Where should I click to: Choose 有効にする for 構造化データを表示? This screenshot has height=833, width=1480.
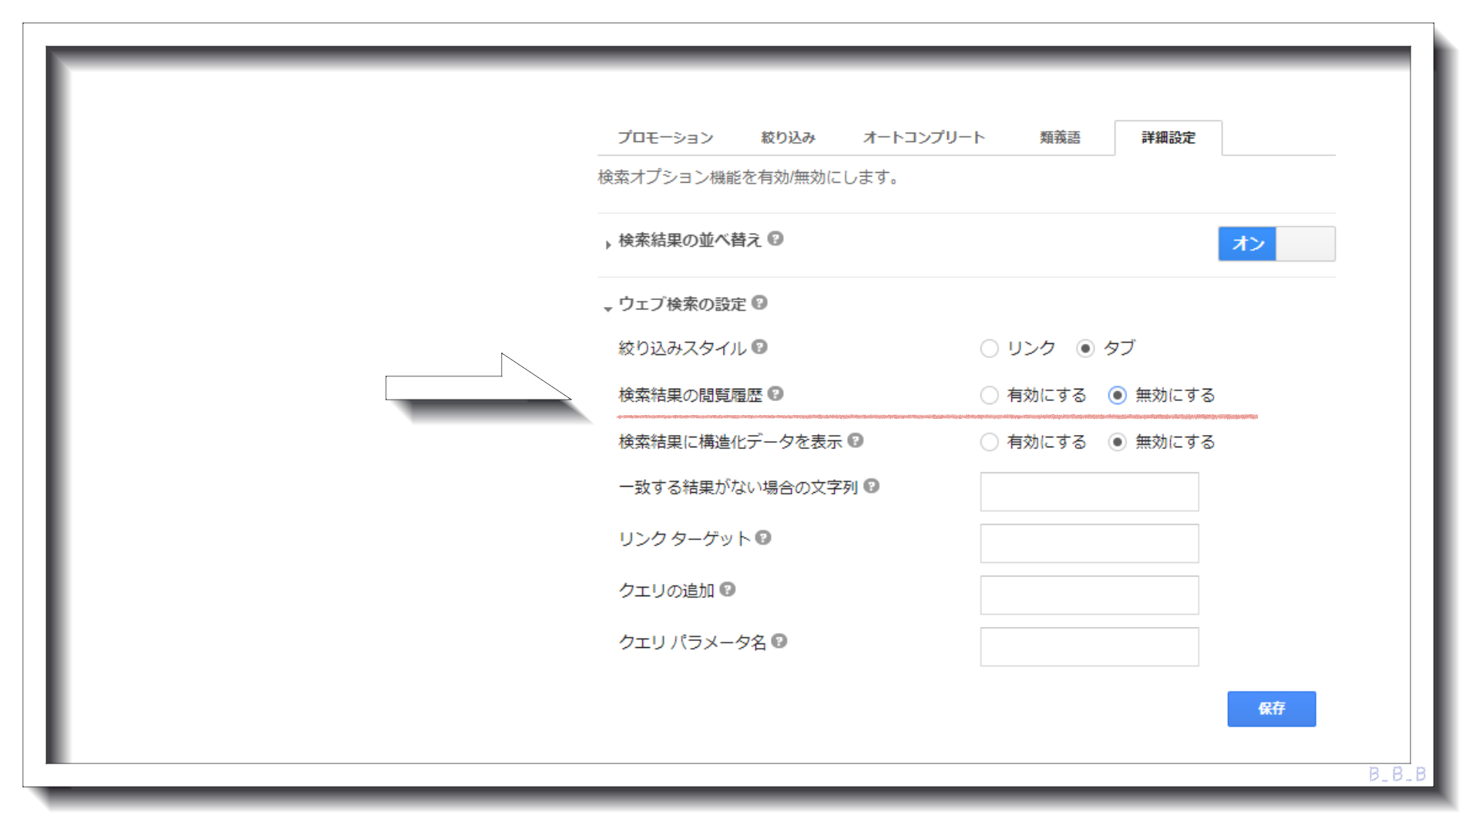click(989, 442)
